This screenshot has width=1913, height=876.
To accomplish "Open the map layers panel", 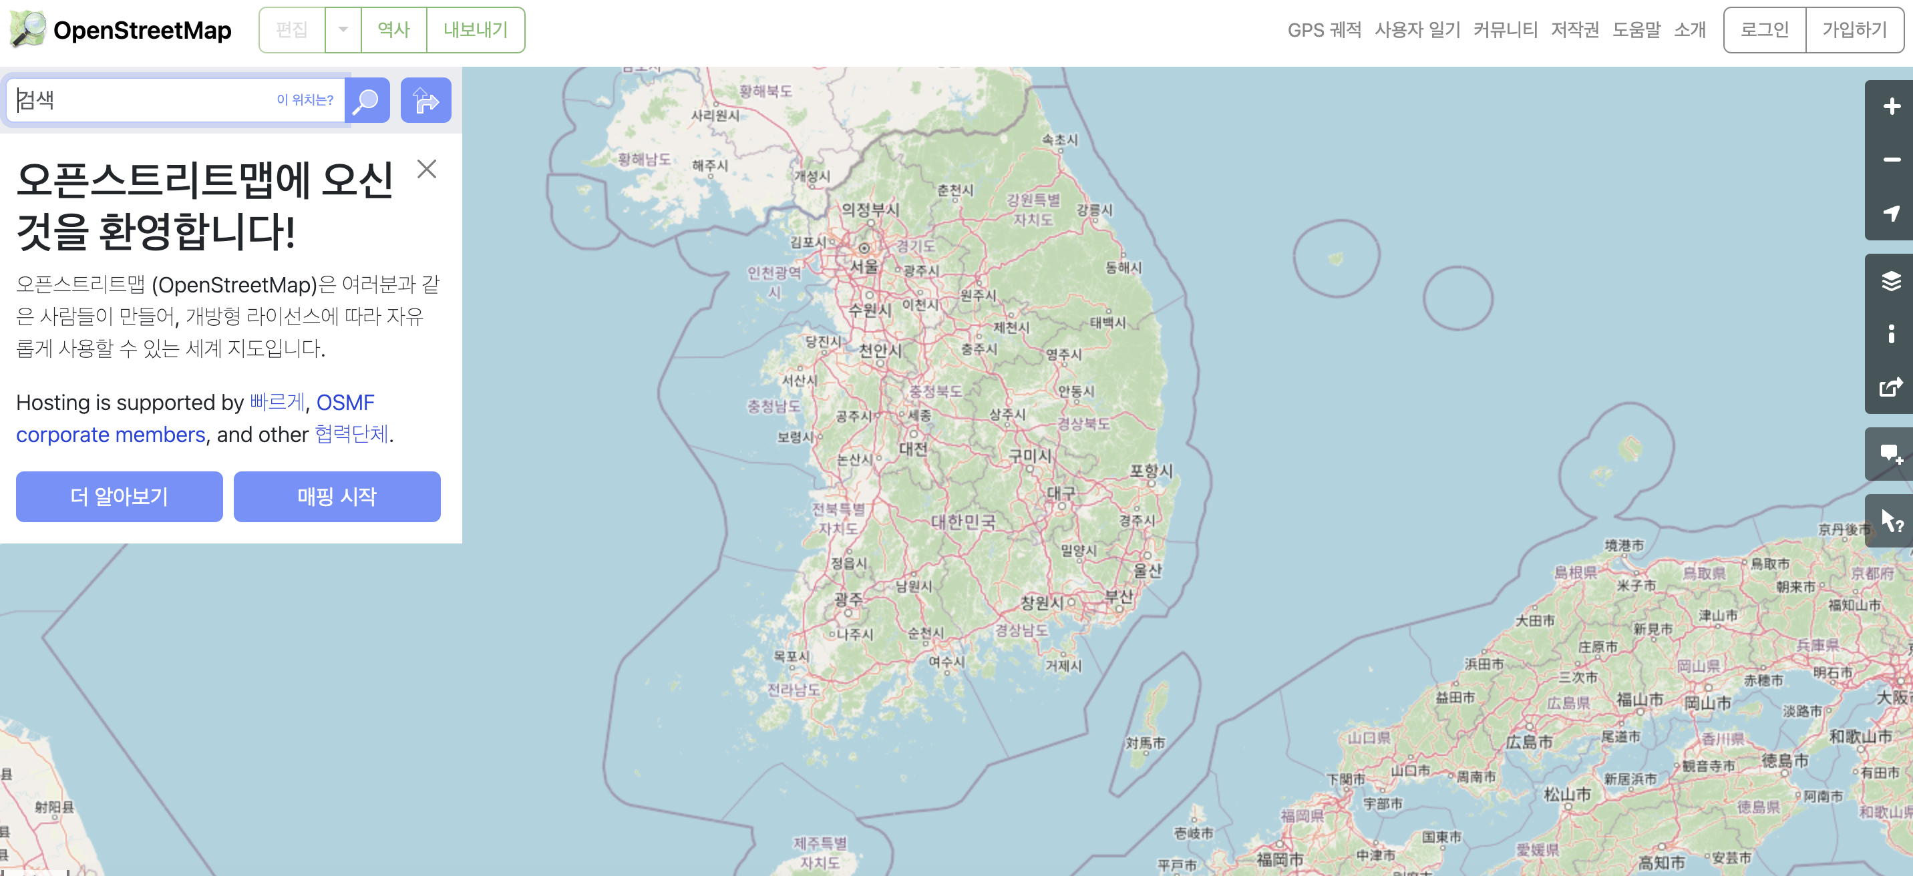I will point(1888,280).
